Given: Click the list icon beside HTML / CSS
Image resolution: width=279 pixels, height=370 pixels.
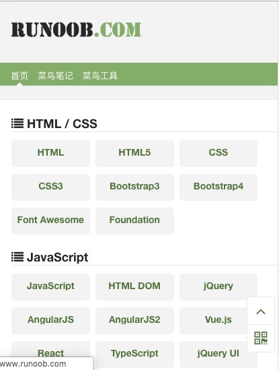Looking at the screenshot, I should coord(17,123).
